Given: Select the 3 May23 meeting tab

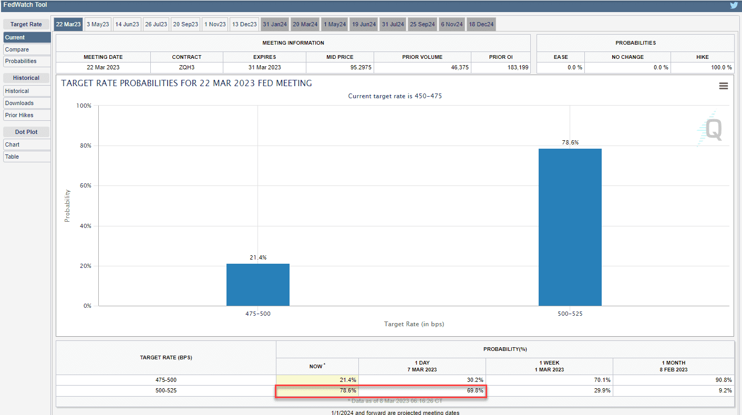Looking at the screenshot, I should 98,24.
